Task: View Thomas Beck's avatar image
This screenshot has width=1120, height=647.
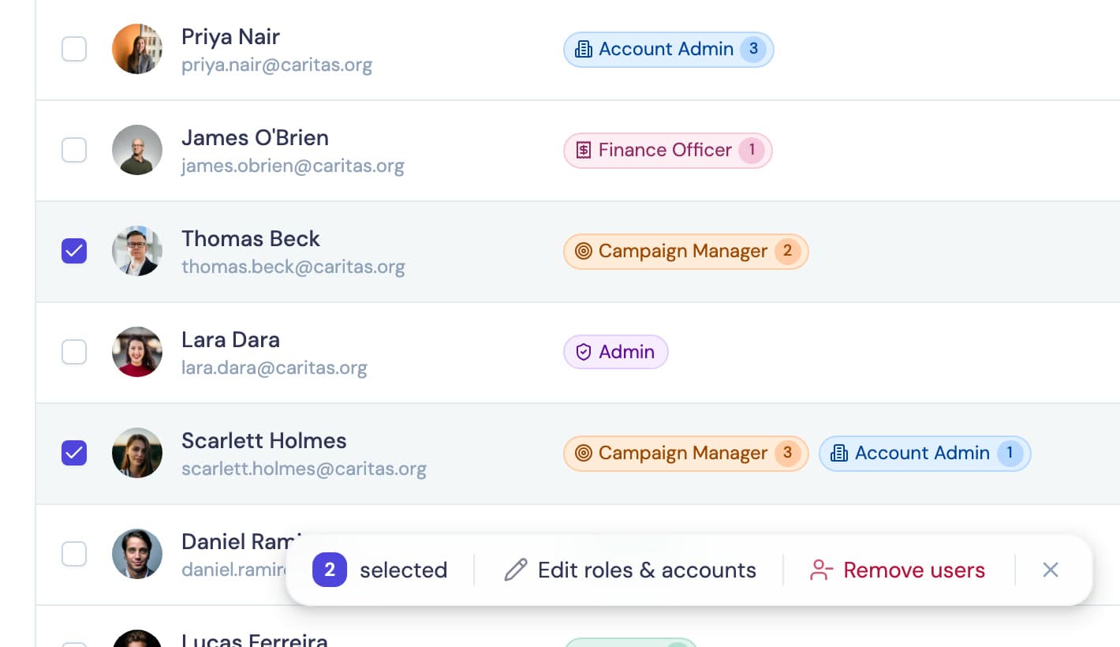Action: pos(137,251)
